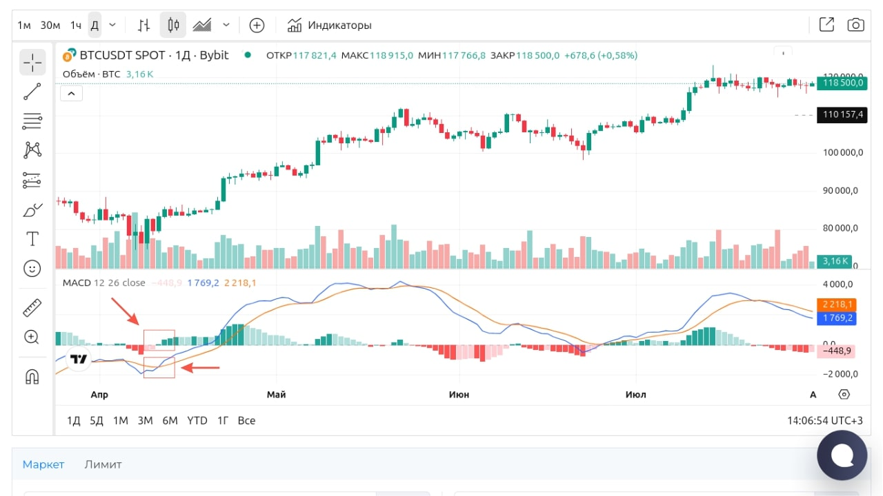Select the Text annotation tool

point(32,239)
